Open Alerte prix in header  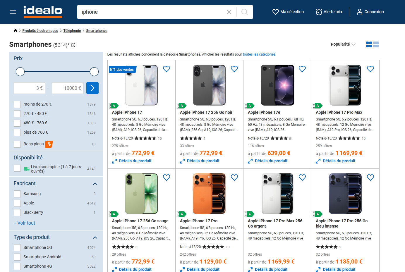(329, 12)
